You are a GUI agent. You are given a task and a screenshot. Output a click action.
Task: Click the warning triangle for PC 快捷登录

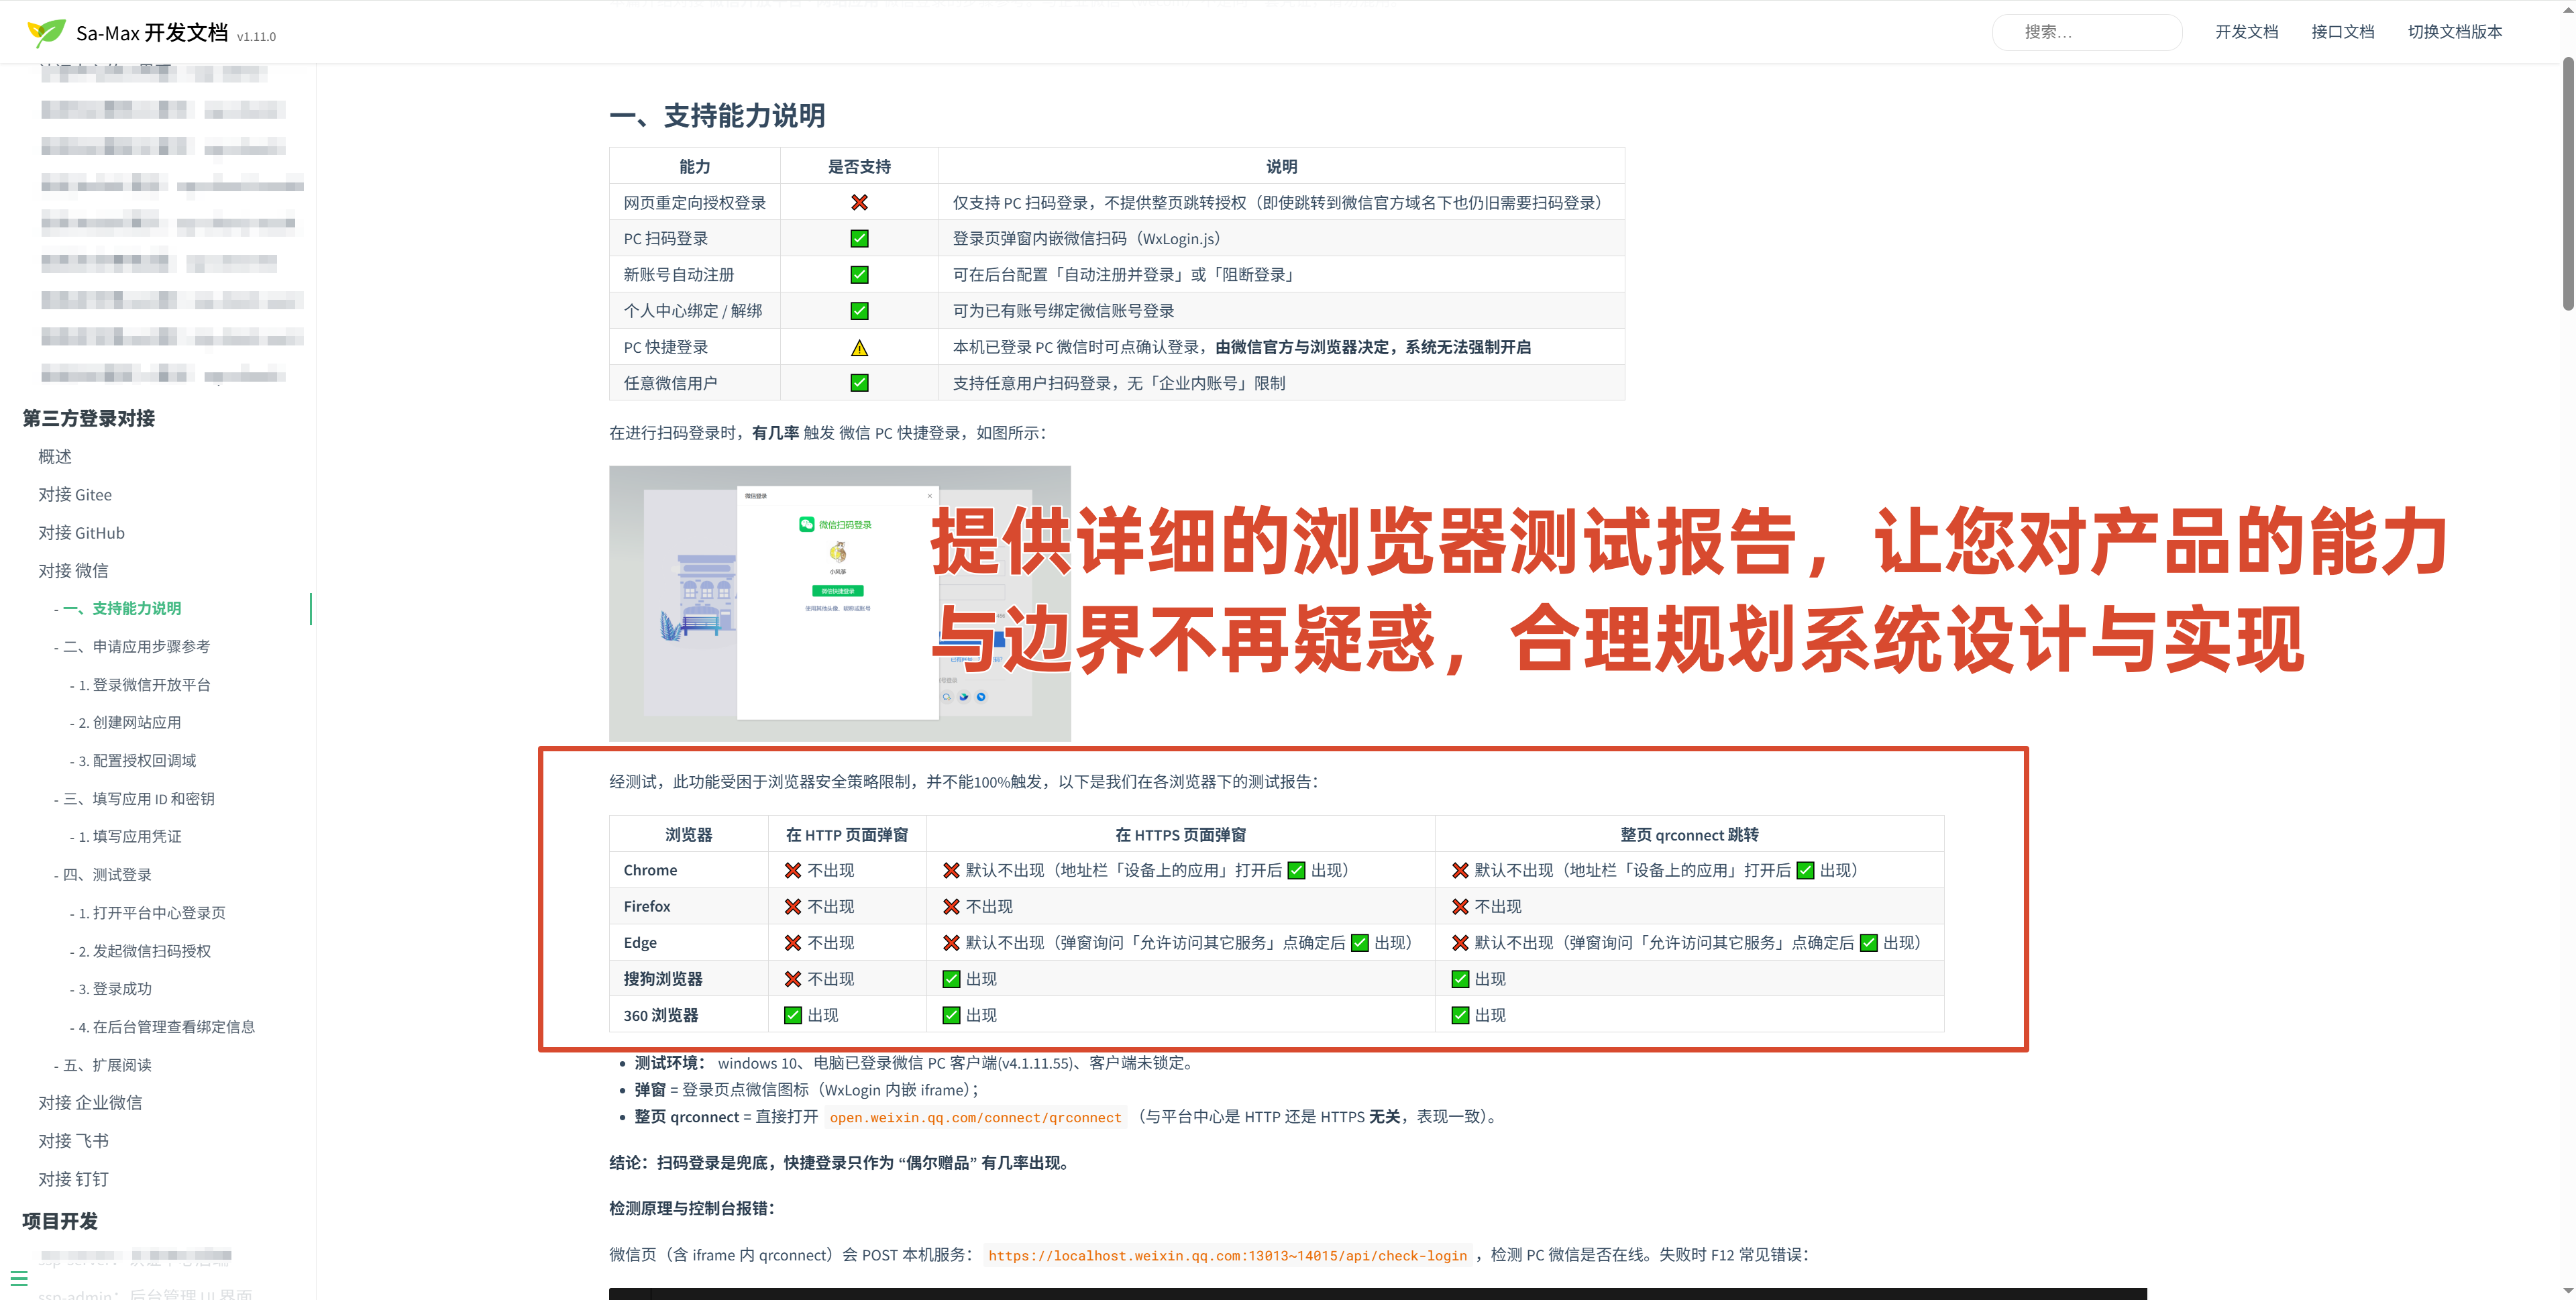[859, 347]
